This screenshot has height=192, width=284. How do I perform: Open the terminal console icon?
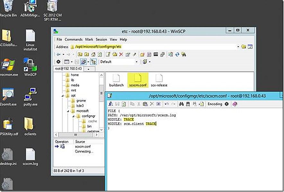pos(155,54)
